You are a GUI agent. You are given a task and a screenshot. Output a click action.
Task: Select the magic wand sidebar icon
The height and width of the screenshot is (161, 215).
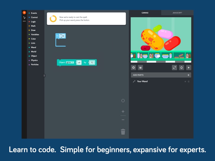[24, 17]
